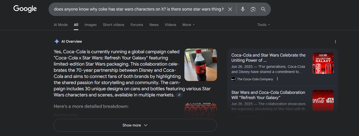Expand AI Overview with Show more

pos(135,125)
